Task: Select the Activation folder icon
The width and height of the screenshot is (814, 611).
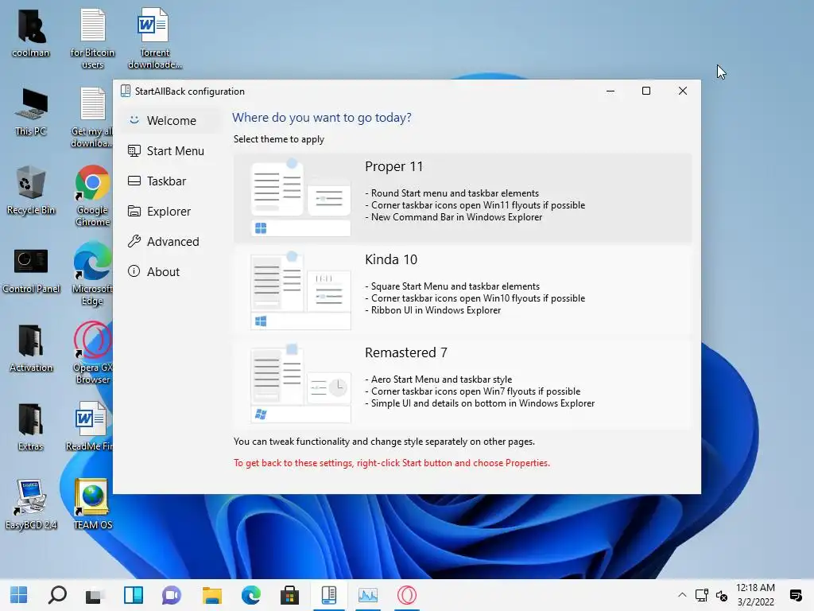Action: [x=31, y=348]
